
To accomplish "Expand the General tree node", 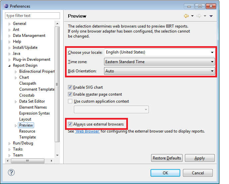I will 10,24.
